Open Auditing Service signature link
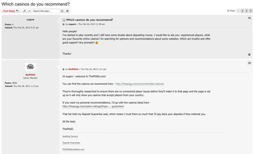Viewport: 254px width, 154px height. 70,137
